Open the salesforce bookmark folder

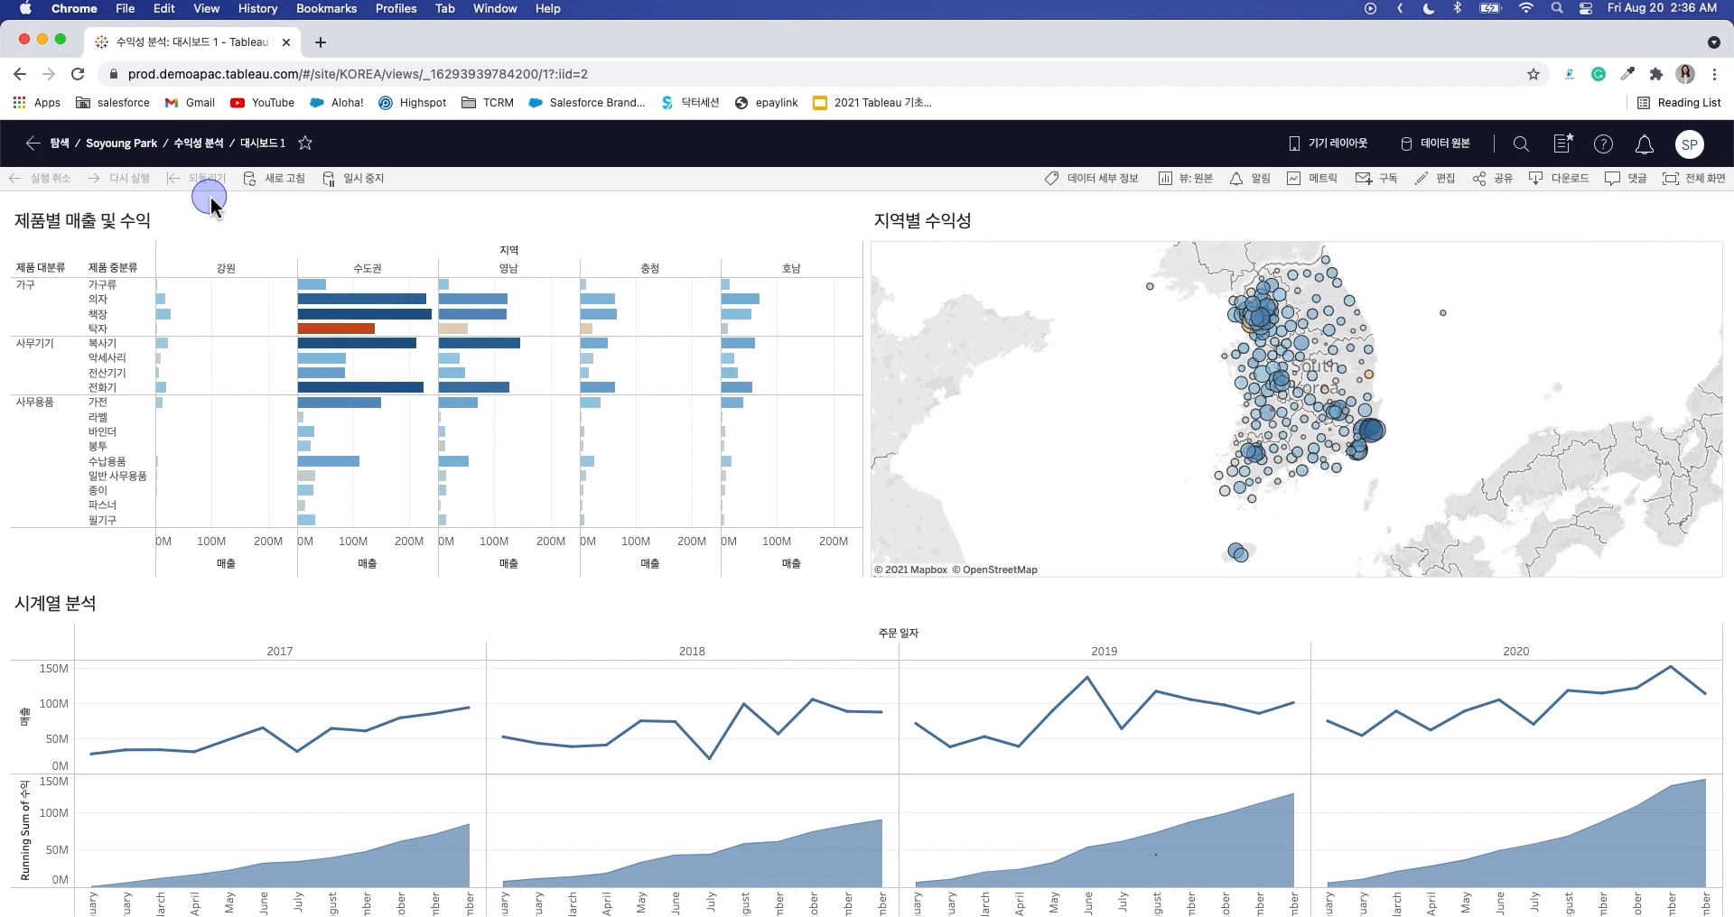113,103
